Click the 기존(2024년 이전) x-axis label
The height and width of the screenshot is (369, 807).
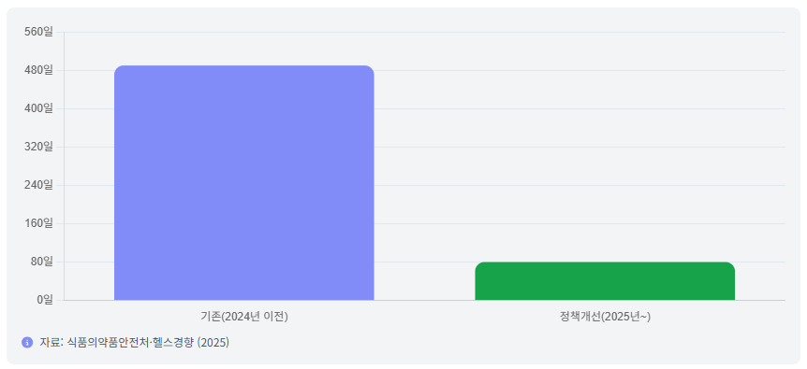pos(244,317)
